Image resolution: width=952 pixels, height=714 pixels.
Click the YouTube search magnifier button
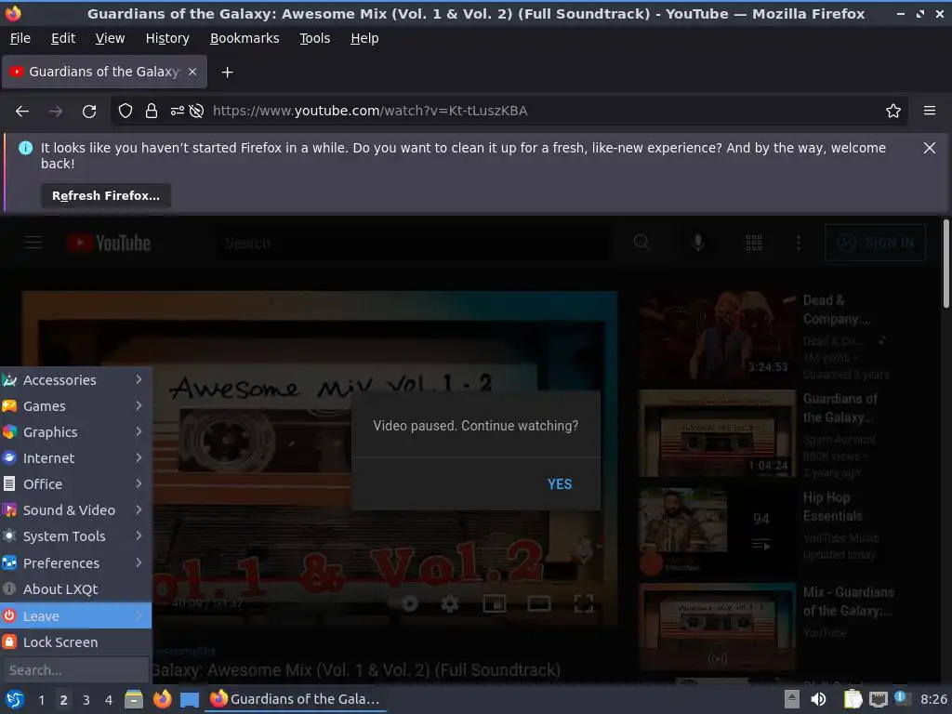[641, 243]
